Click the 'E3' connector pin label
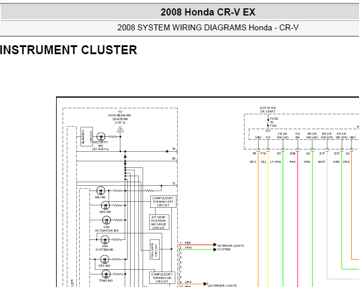The image size is (359, 287). 279,154
